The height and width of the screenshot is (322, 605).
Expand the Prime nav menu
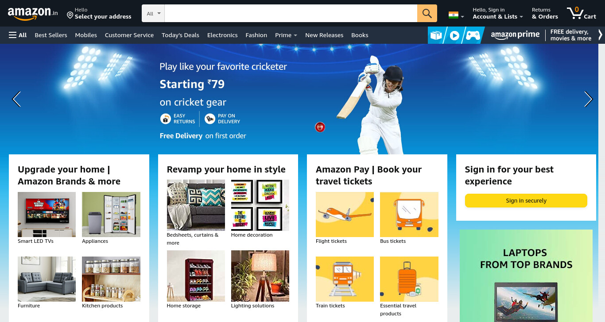coord(286,35)
